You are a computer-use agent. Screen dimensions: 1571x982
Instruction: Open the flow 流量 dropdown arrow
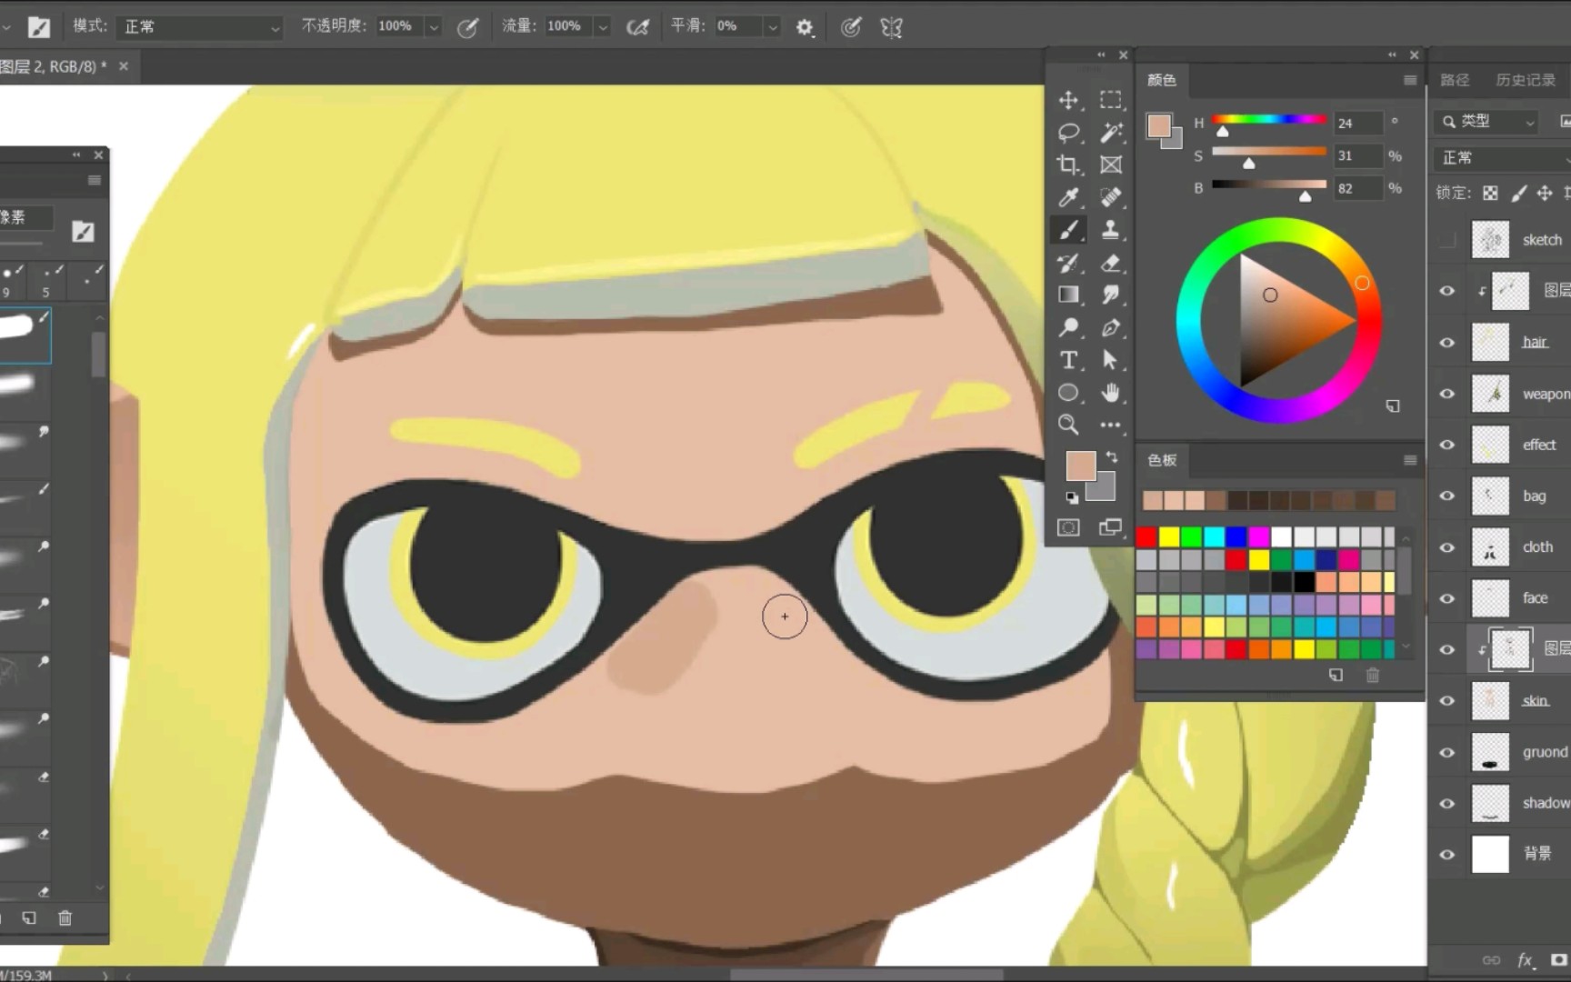tap(602, 27)
